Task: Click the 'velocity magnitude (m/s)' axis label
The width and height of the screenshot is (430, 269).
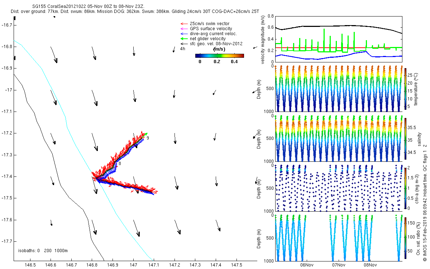Action: tap(263, 39)
